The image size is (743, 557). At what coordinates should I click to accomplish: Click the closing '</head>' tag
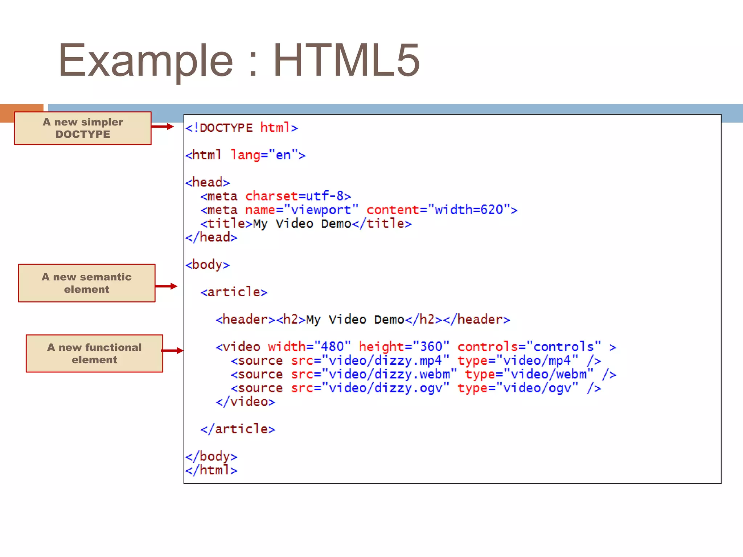pos(211,237)
